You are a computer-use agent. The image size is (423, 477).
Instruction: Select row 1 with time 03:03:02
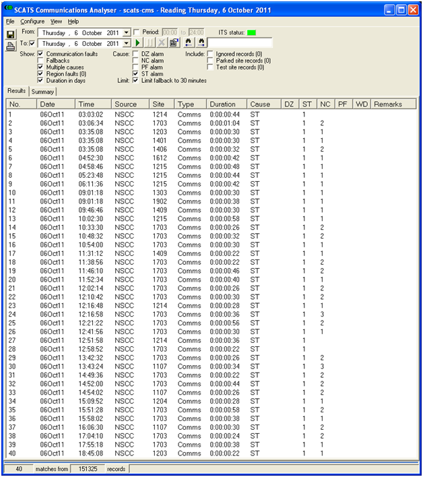pos(211,115)
